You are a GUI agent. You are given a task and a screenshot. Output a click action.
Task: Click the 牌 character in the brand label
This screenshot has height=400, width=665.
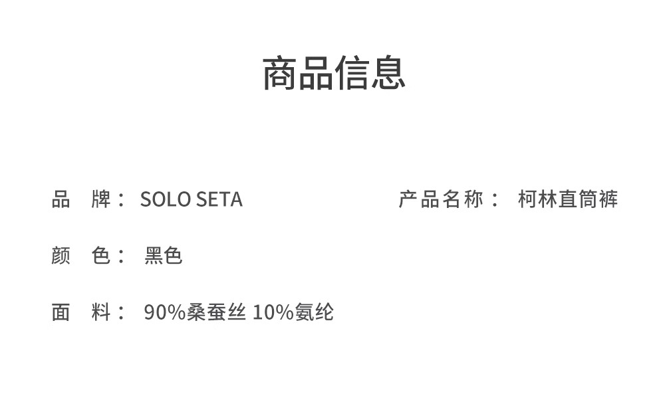pyautogui.click(x=101, y=199)
